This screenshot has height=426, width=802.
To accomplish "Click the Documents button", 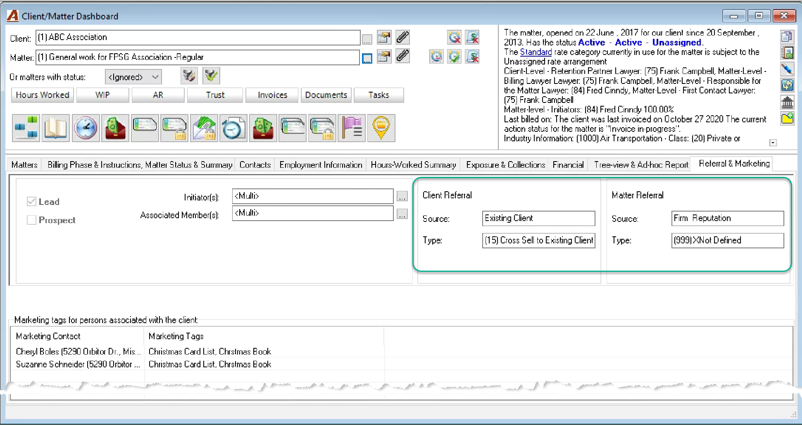I will tap(326, 95).
